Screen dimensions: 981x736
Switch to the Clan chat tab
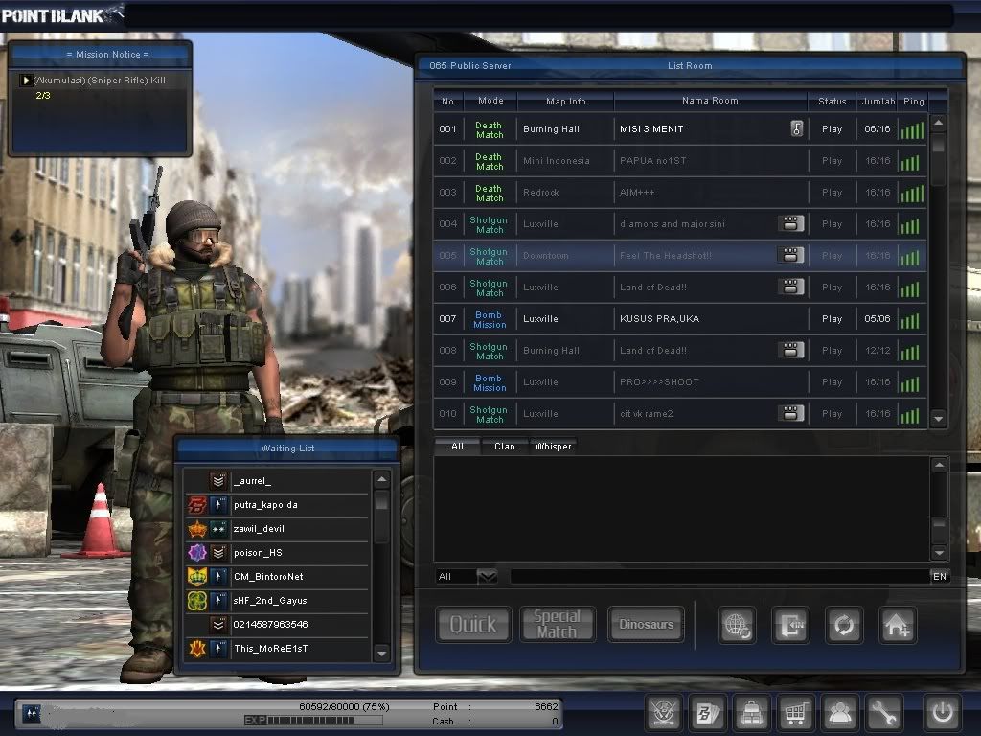click(x=505, y=447)
